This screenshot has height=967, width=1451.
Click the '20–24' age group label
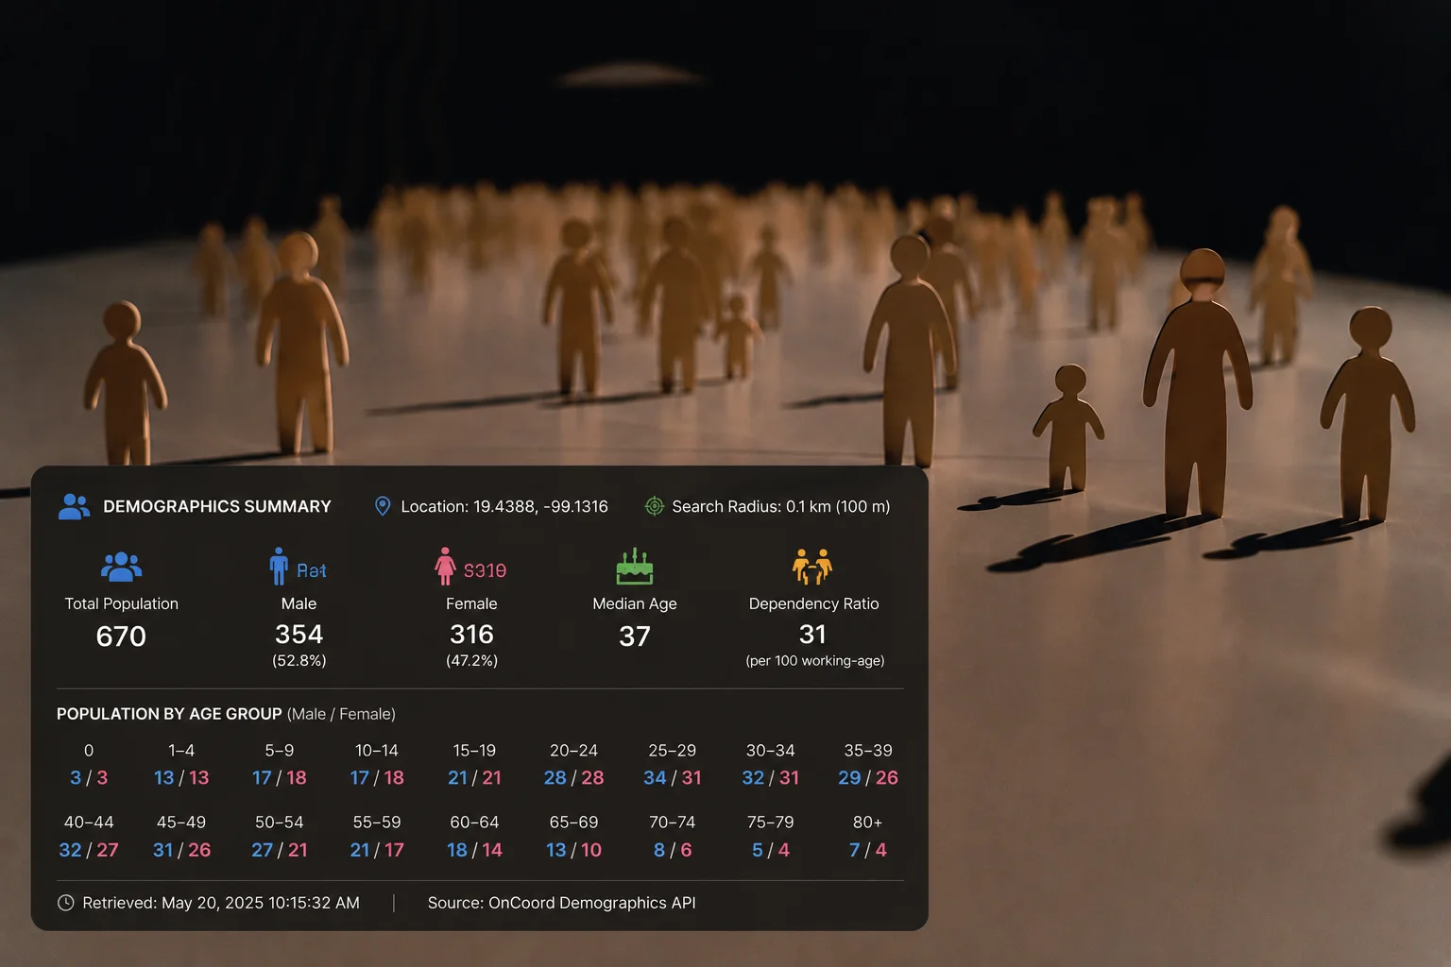click(573, 751)
